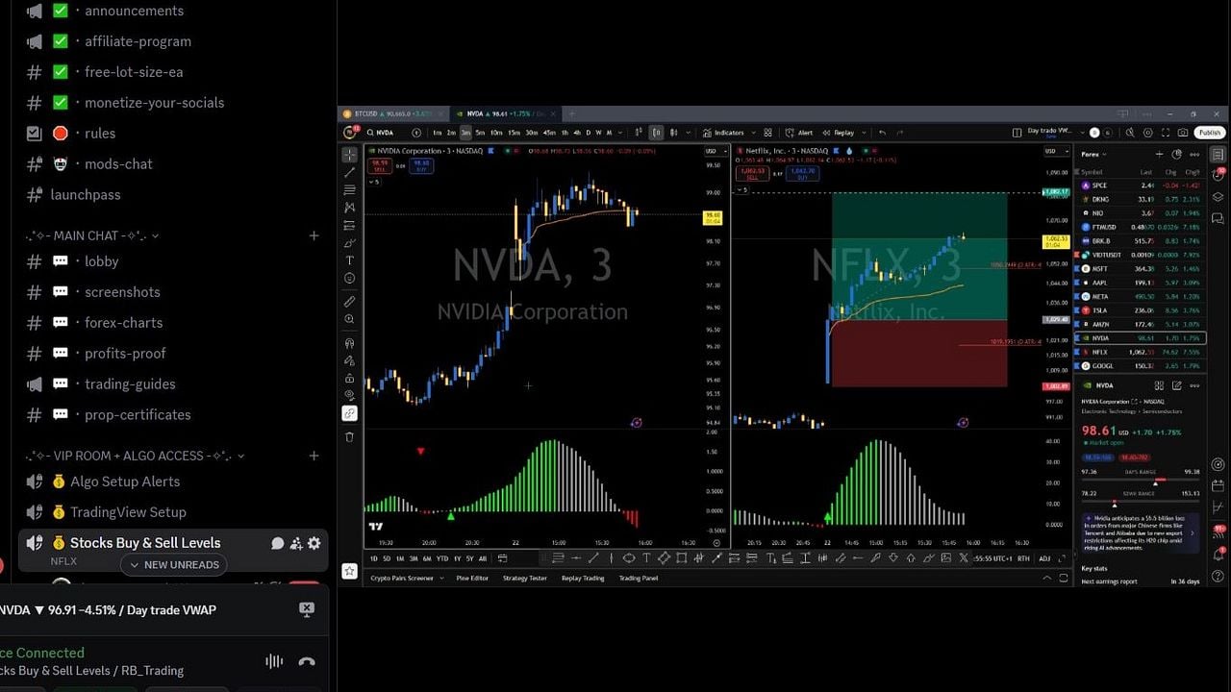Start bar Replay
This screenshot has height=692, width=1231.
coord(839,133)
